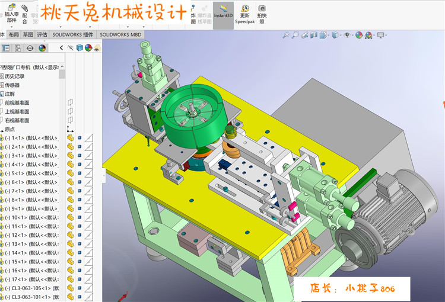This screenshot has width=445, height=302.
Task: Switch to the 评估 tab
Action: 42,34
